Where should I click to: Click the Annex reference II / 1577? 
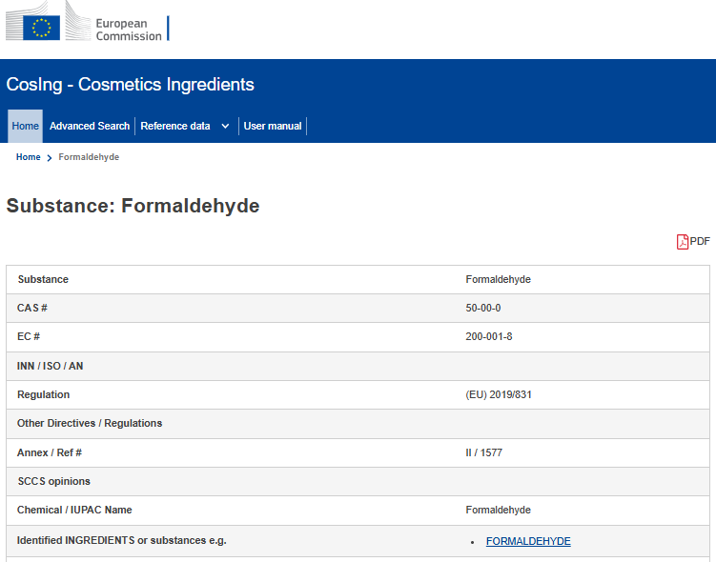coord(483,453)
